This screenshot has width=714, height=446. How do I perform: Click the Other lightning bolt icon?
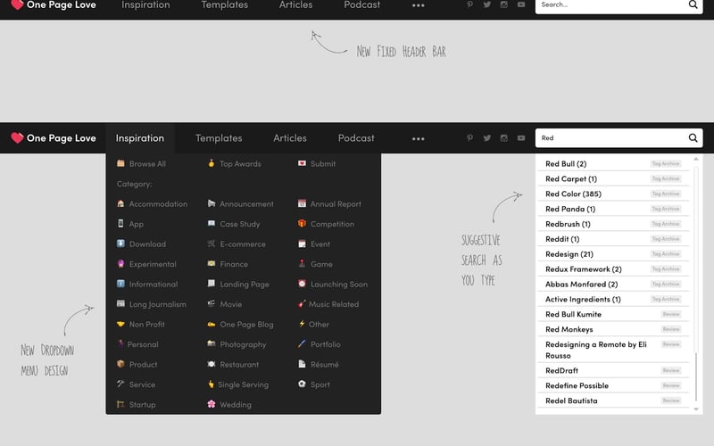302,324
